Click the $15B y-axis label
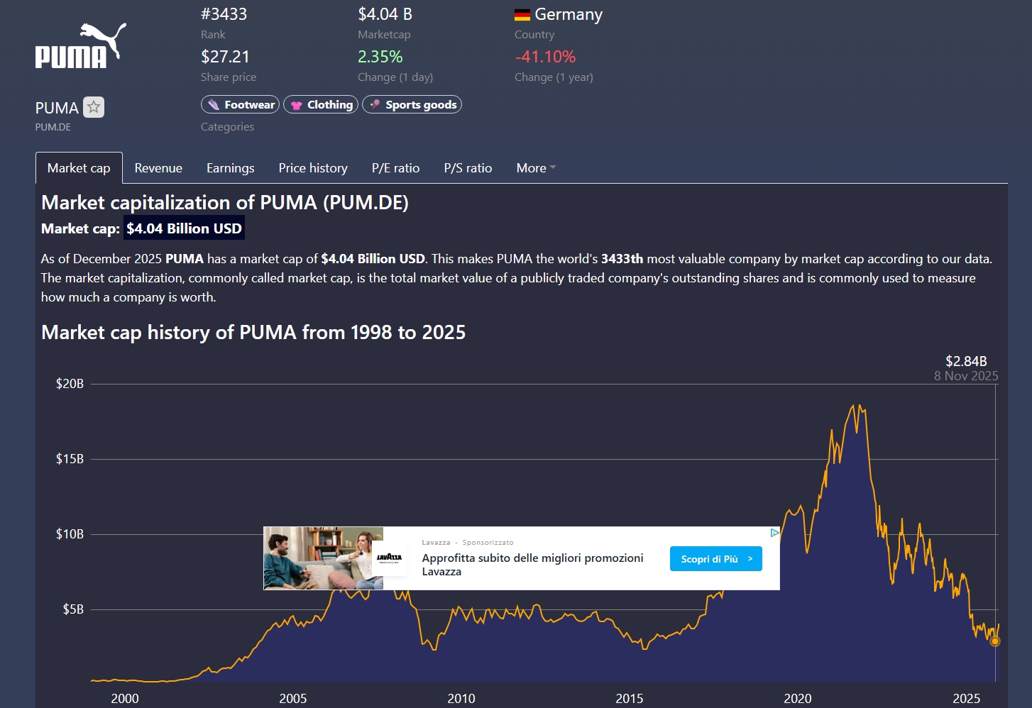Viewport: 1032px width, 708px height. click(x=70, y=459)
